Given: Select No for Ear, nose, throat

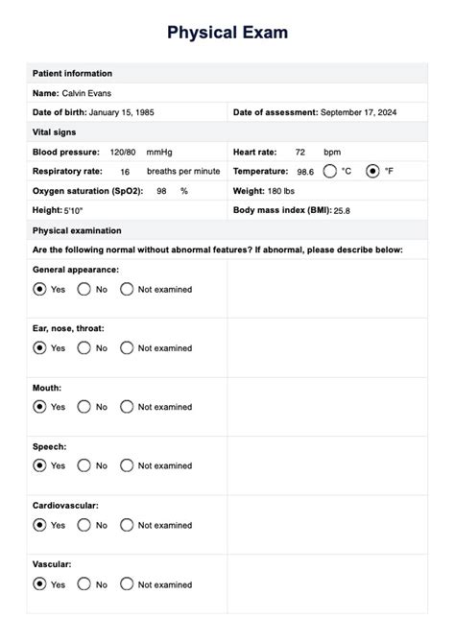Looking at the screenshot, I should click(x=84, y=348).
